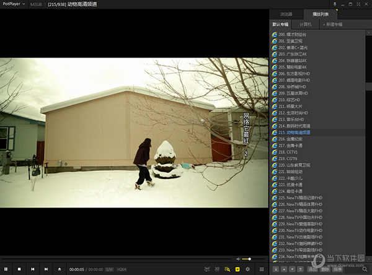Open the settings gear in control bar

[248, 269]
